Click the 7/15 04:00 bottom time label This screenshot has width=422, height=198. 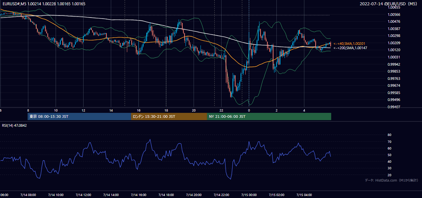304,195
